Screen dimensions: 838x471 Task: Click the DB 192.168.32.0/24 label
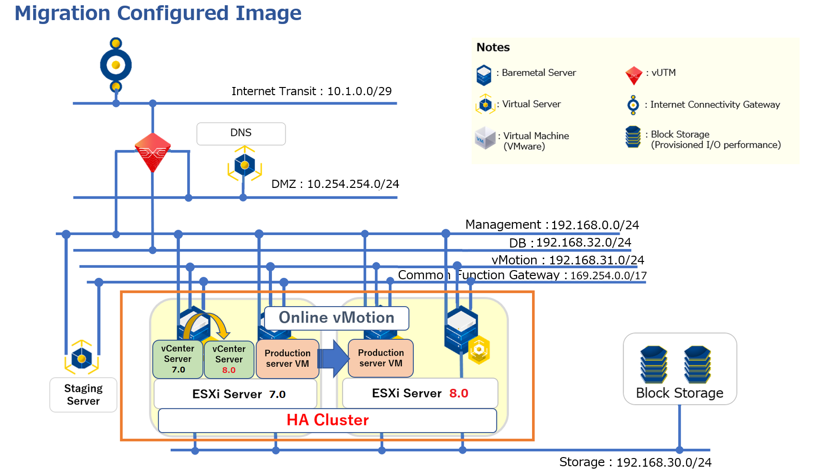click(x=570, y=243)
